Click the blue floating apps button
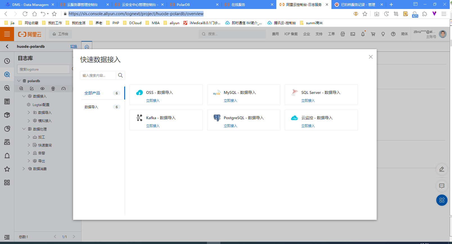The height and width of the screenshot is (244, 452). tap(442, 200)
